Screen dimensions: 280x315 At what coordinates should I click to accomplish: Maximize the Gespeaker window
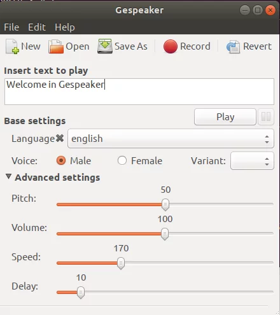(x=258, y=10)
